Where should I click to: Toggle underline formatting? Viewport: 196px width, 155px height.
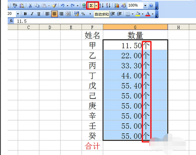(x=39, y=14)
